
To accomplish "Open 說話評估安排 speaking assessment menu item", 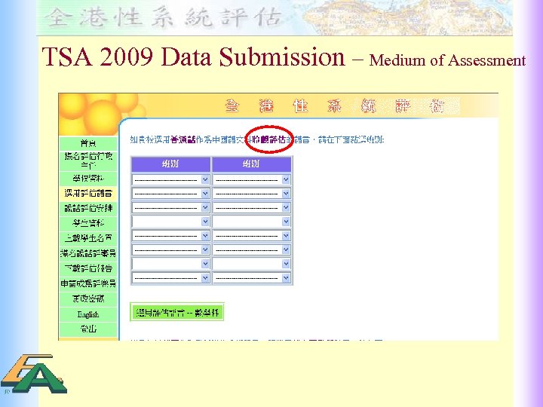I will (x=88, y=208).
